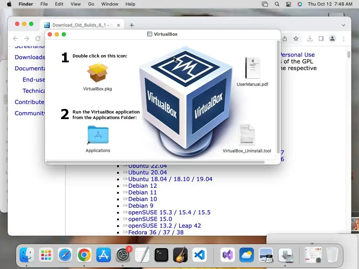This screenshot has height=269, width=359.
Task: Open a new Chrome tab
Action: pos(132,25)
